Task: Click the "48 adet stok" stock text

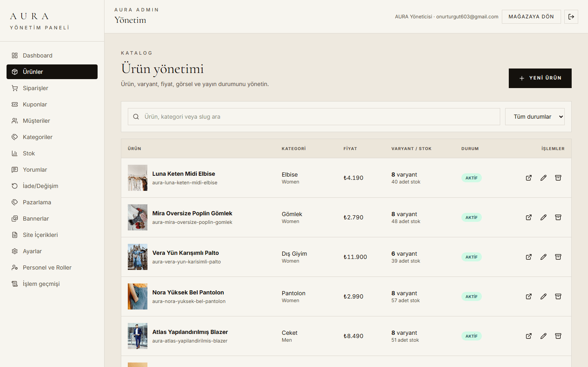Action: pos(406,221)
